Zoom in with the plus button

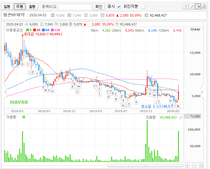tap(187, 165)
